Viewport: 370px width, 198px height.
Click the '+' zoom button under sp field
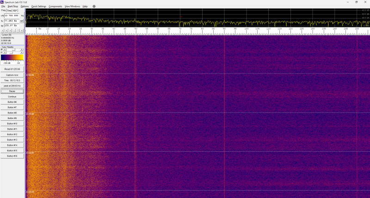click(x=10, y=31)
